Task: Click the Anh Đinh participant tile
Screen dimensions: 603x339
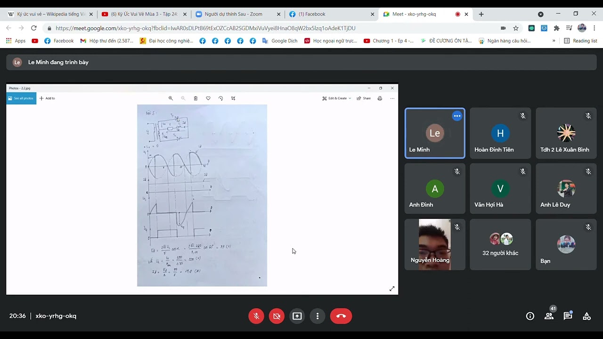Action: [435, 188]
